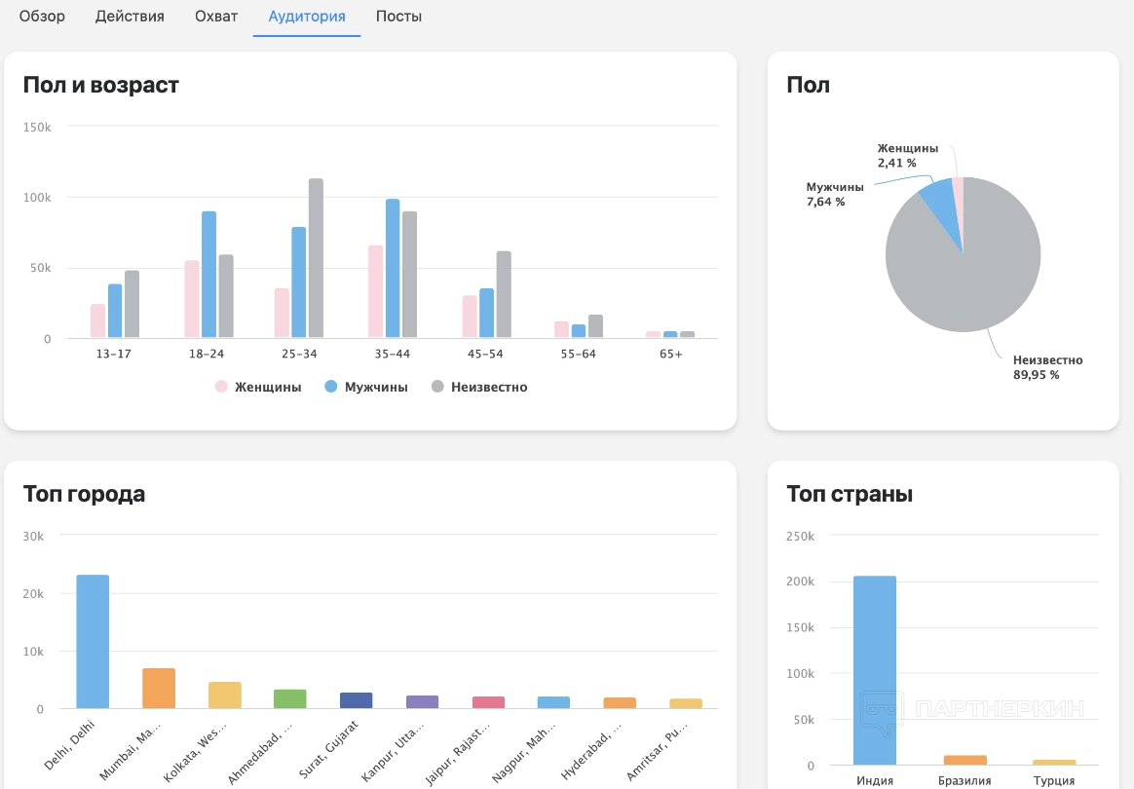The width and height of the screenshot is (1134, 789).
Task: Select the Аудитория tab
Action: click(x=307, y=17)
